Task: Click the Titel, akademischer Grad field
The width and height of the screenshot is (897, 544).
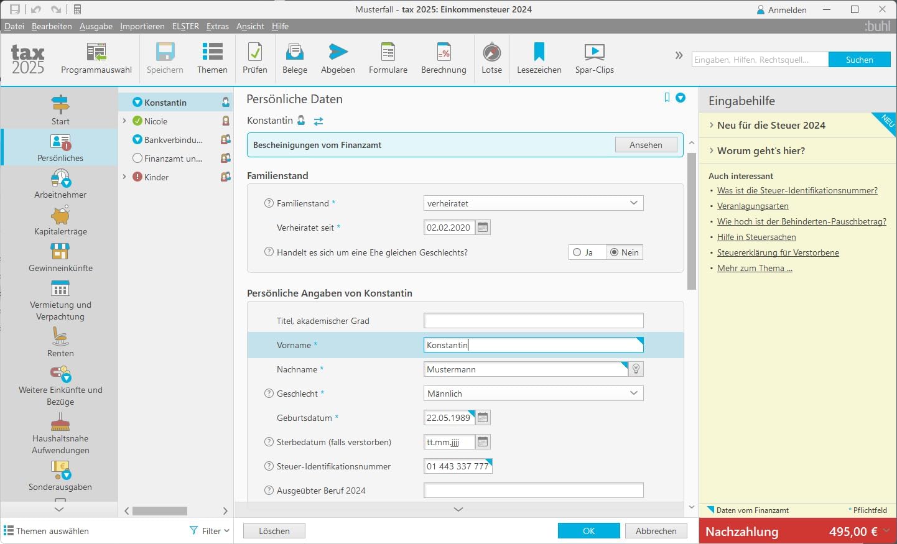Action: (534, 321)
